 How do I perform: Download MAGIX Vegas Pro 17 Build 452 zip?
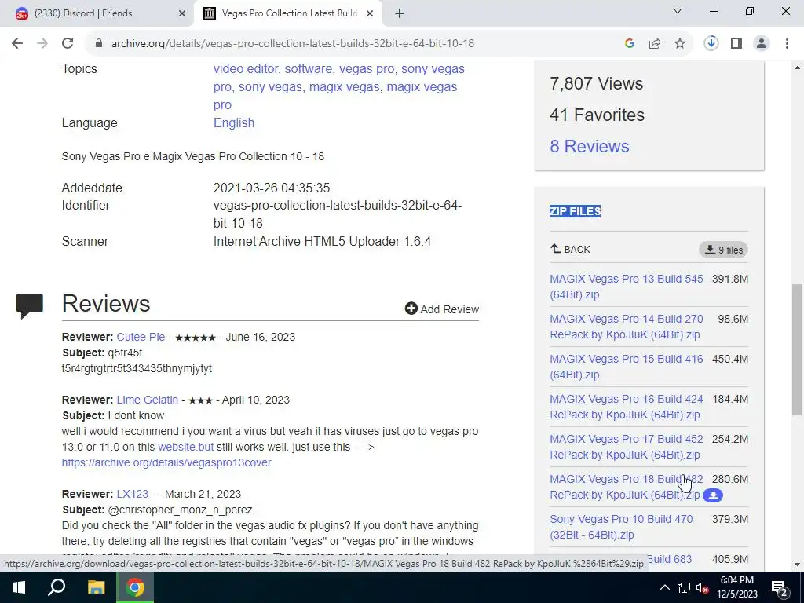[x=626, y=447]
